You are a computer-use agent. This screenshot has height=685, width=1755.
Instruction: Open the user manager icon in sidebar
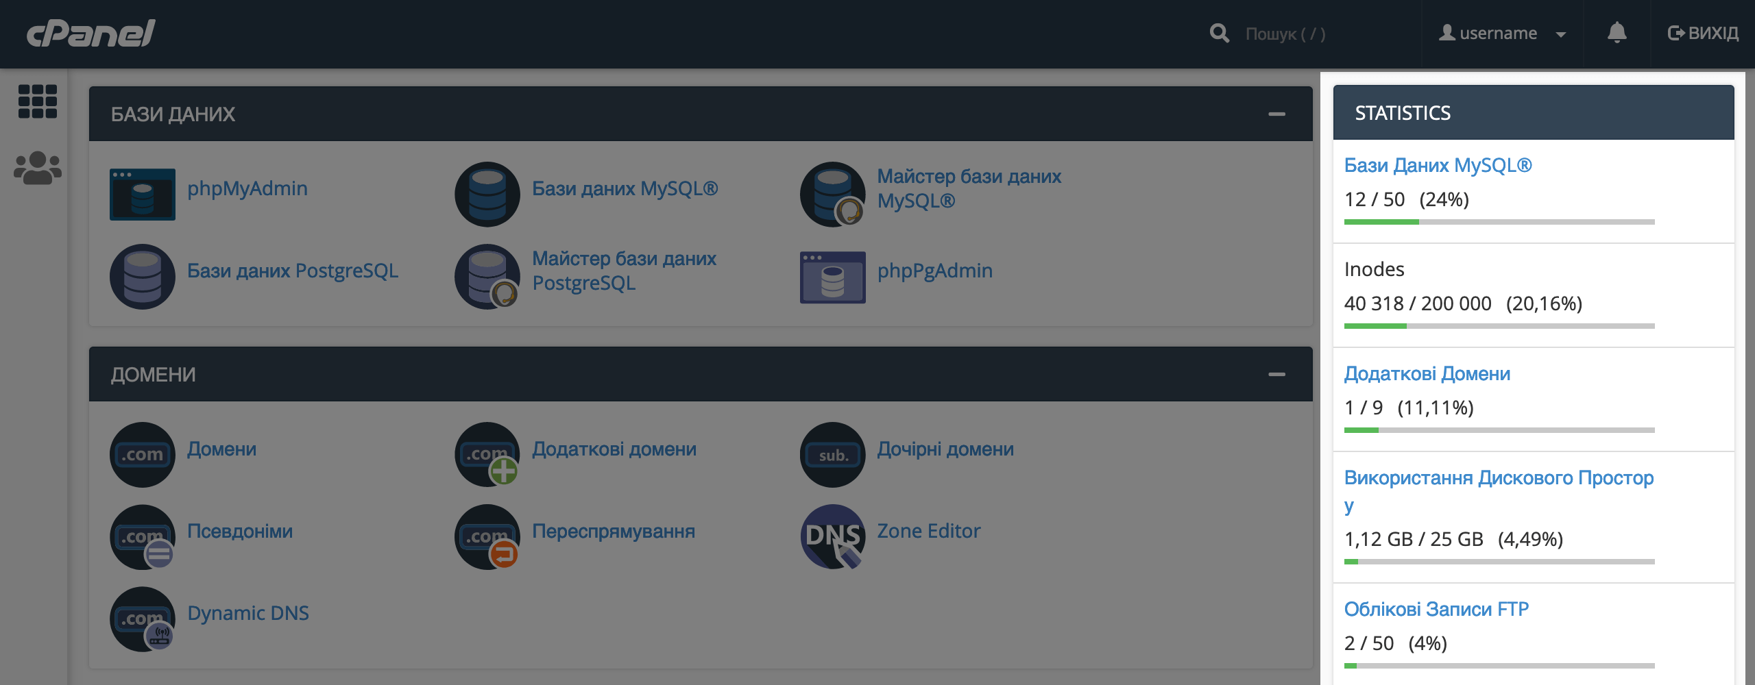coord(38,168)
